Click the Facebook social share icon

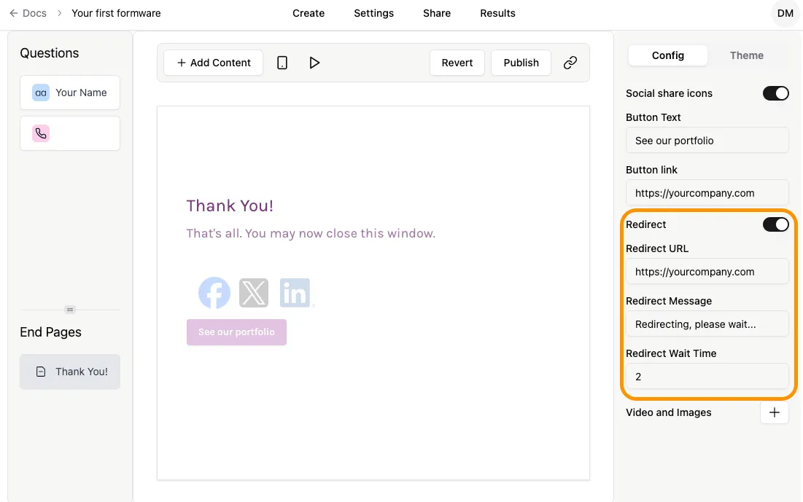(214, 292)
